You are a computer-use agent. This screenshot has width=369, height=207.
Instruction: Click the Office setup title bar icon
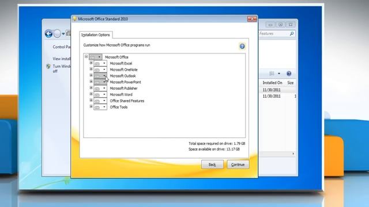point(74,19)
